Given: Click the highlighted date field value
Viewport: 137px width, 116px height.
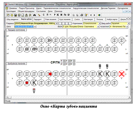Looking at the screenshot, I should pos(24,27).
